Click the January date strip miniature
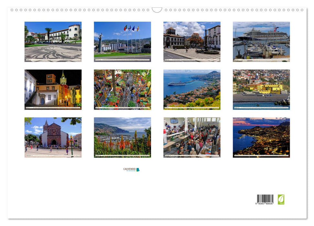 click(x=53, y=60)
